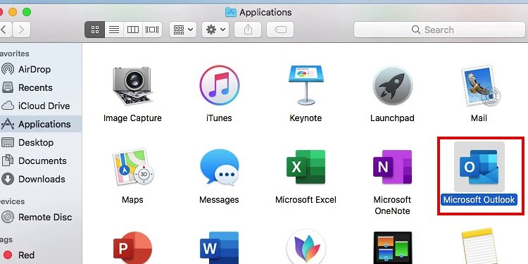The width and height of the screenshot is (528, 264).
Task: Select the Maps app icon
Action: click(133, 167)
